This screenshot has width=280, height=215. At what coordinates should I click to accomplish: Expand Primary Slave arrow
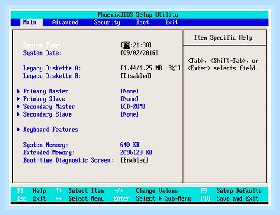click(x=19, y=99)
